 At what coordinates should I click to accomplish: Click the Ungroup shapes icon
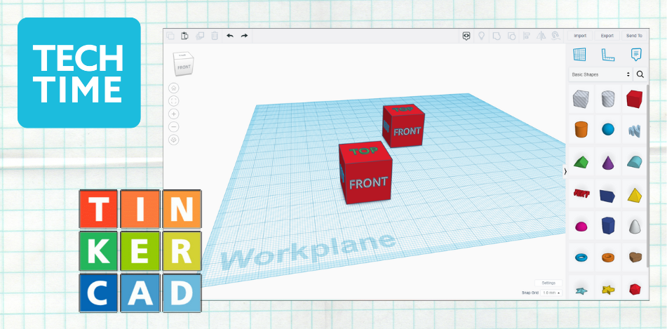click(511, 36)
